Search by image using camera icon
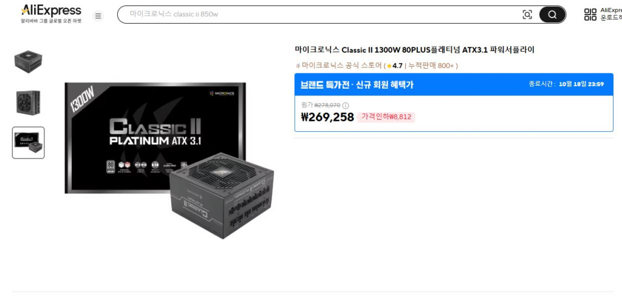Image resolution: width=622 pixels, height=305 pixels. [527, 15]
